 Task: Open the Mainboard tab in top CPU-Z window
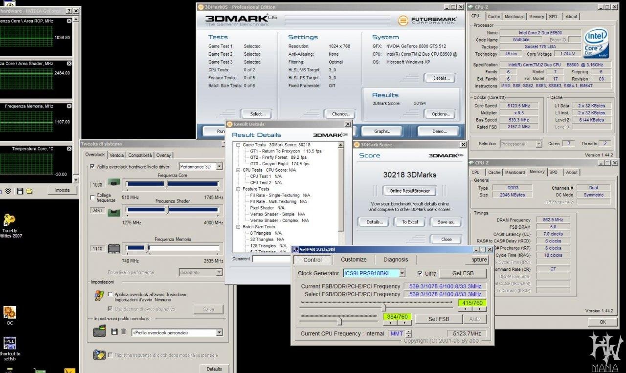514,17
